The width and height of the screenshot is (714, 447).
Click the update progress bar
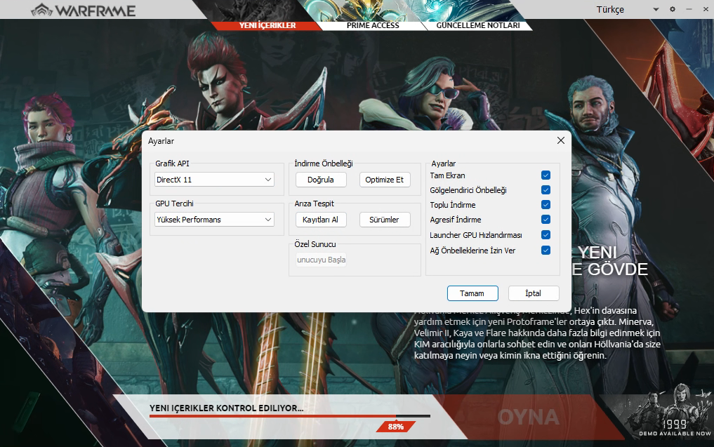tap(290, 416)
